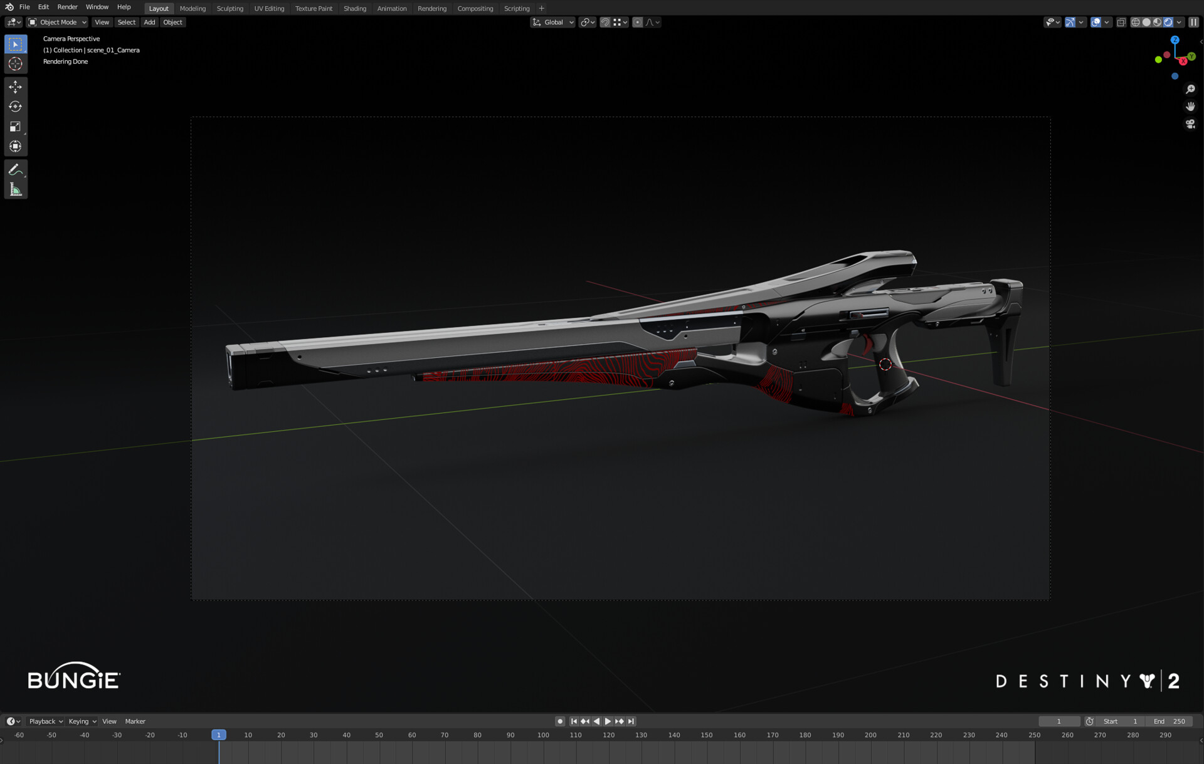Toggle the camera view icon
1204x764 pixels.
point(1190,124)
